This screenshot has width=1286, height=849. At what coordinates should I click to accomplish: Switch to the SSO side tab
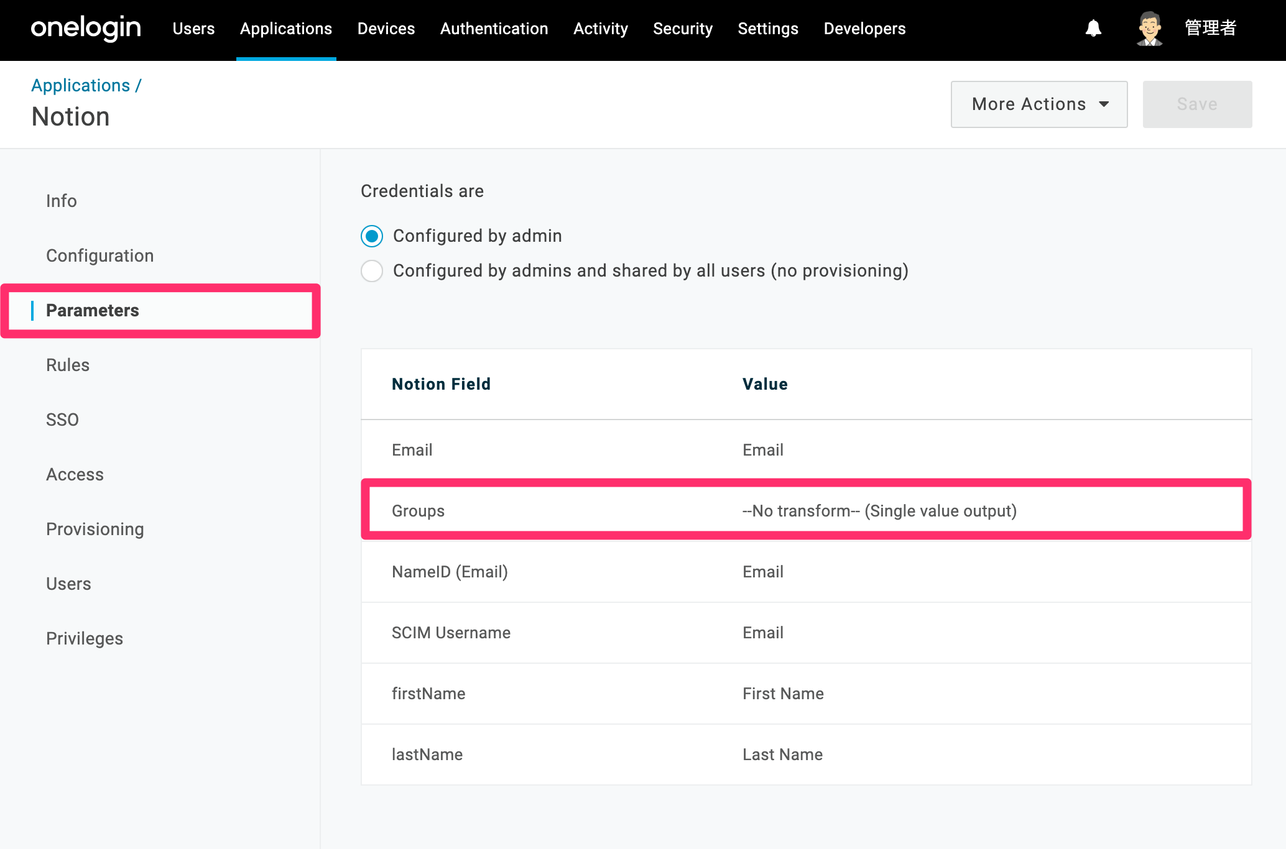(62, 420)
